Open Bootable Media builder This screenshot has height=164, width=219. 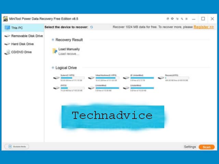tap(17, 147)
